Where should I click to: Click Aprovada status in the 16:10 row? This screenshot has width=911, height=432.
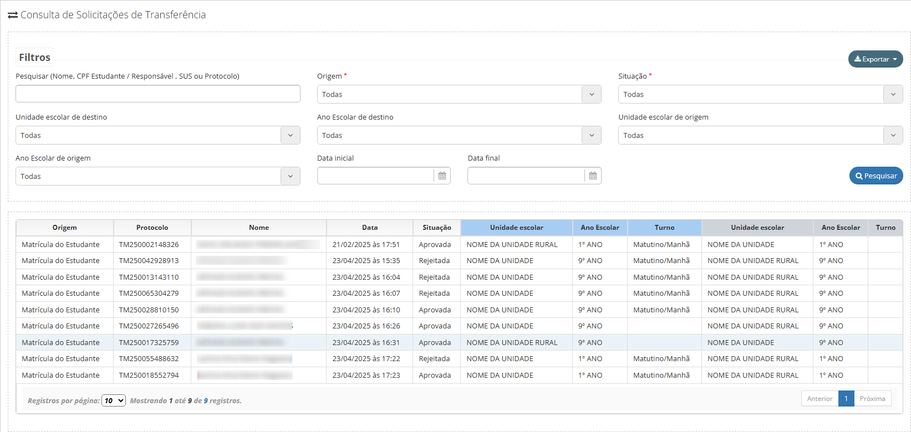435,310
